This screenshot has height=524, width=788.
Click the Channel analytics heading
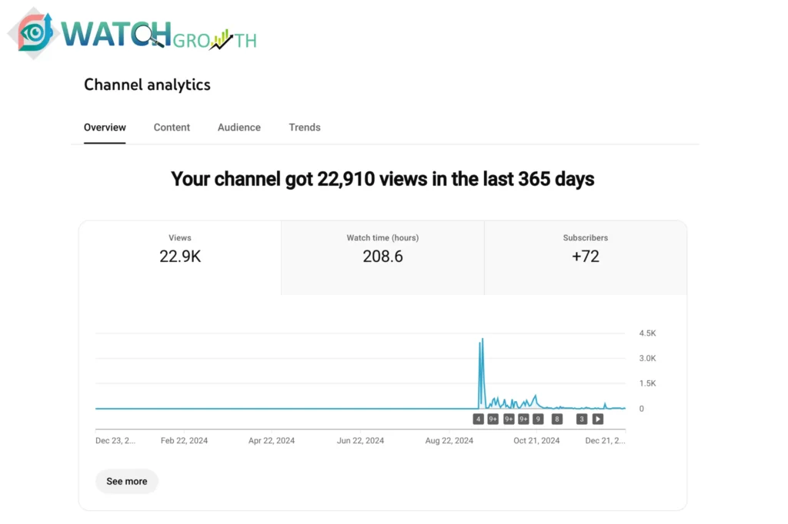[147, 85]
